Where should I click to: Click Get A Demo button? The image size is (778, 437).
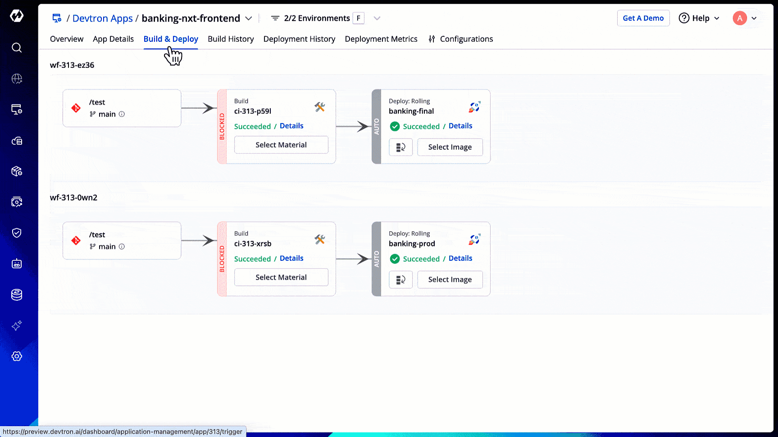(643, 18)
